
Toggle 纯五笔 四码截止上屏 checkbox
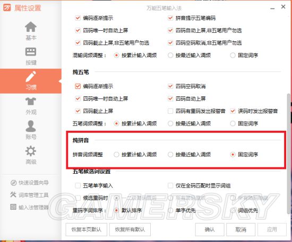coord(78,111)
